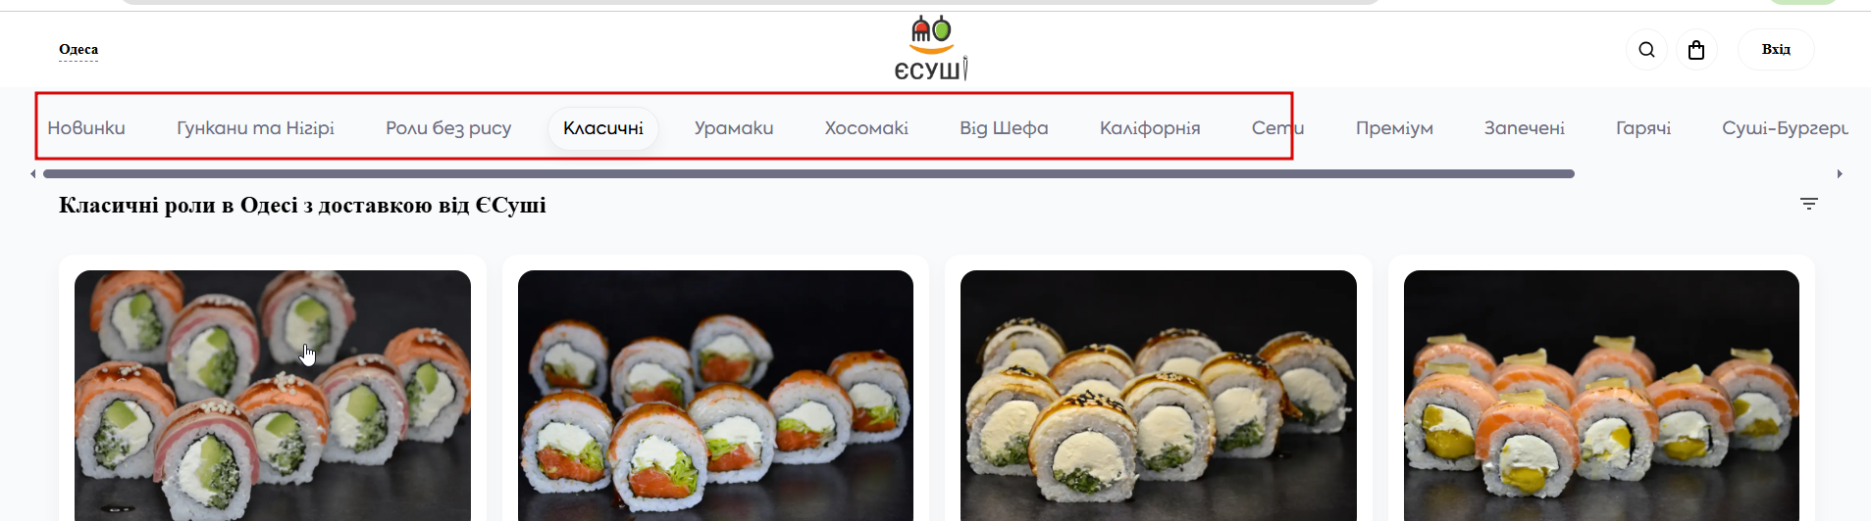Click the right scroll arrow of the category bar
Viewport: 1871px width, 521px height.
click(1840, 174)
